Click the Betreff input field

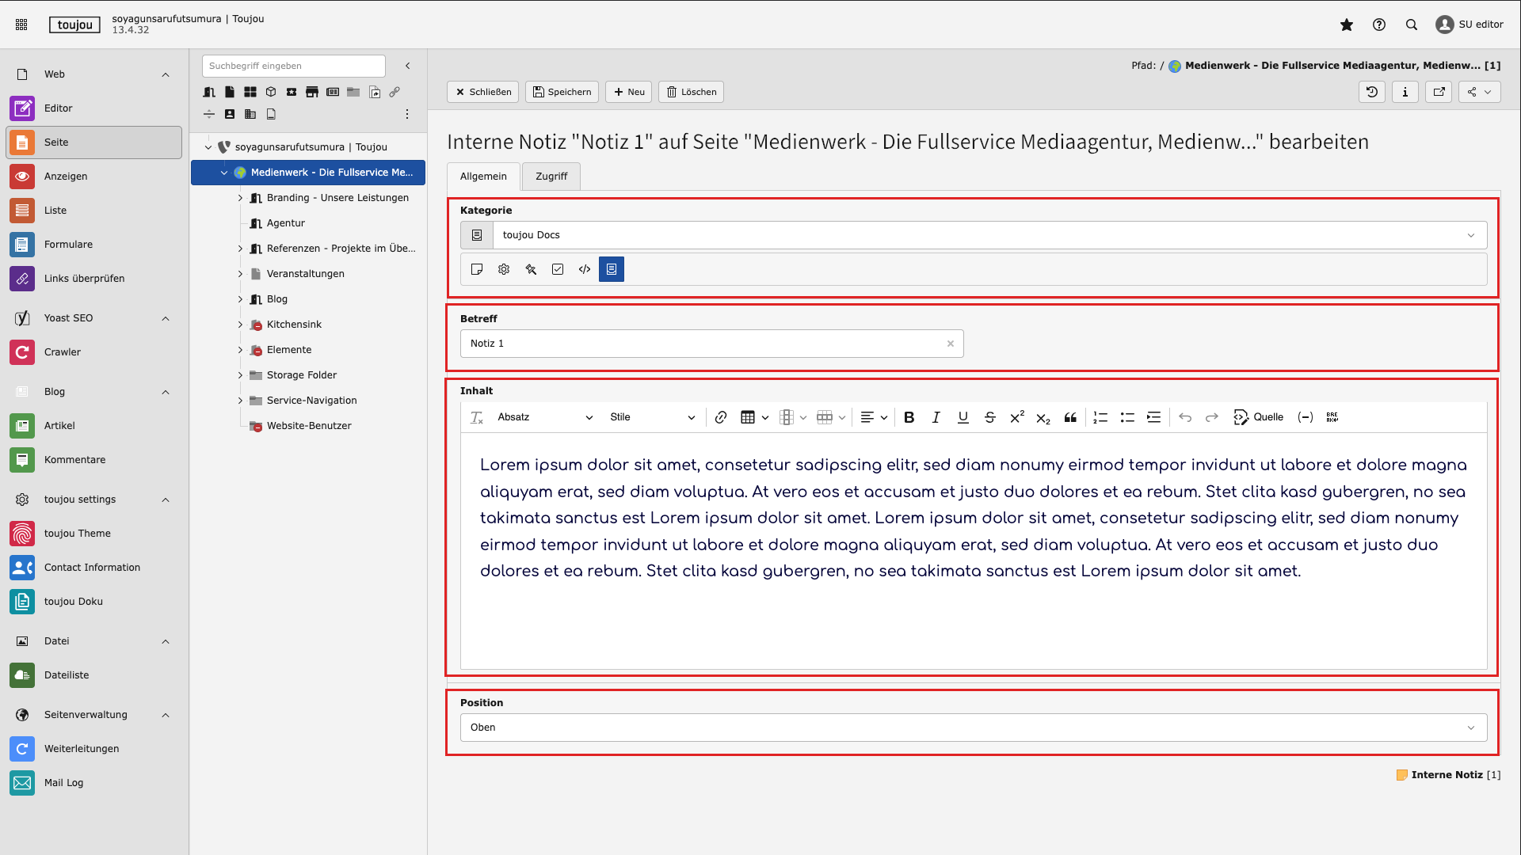click(711, 344)
